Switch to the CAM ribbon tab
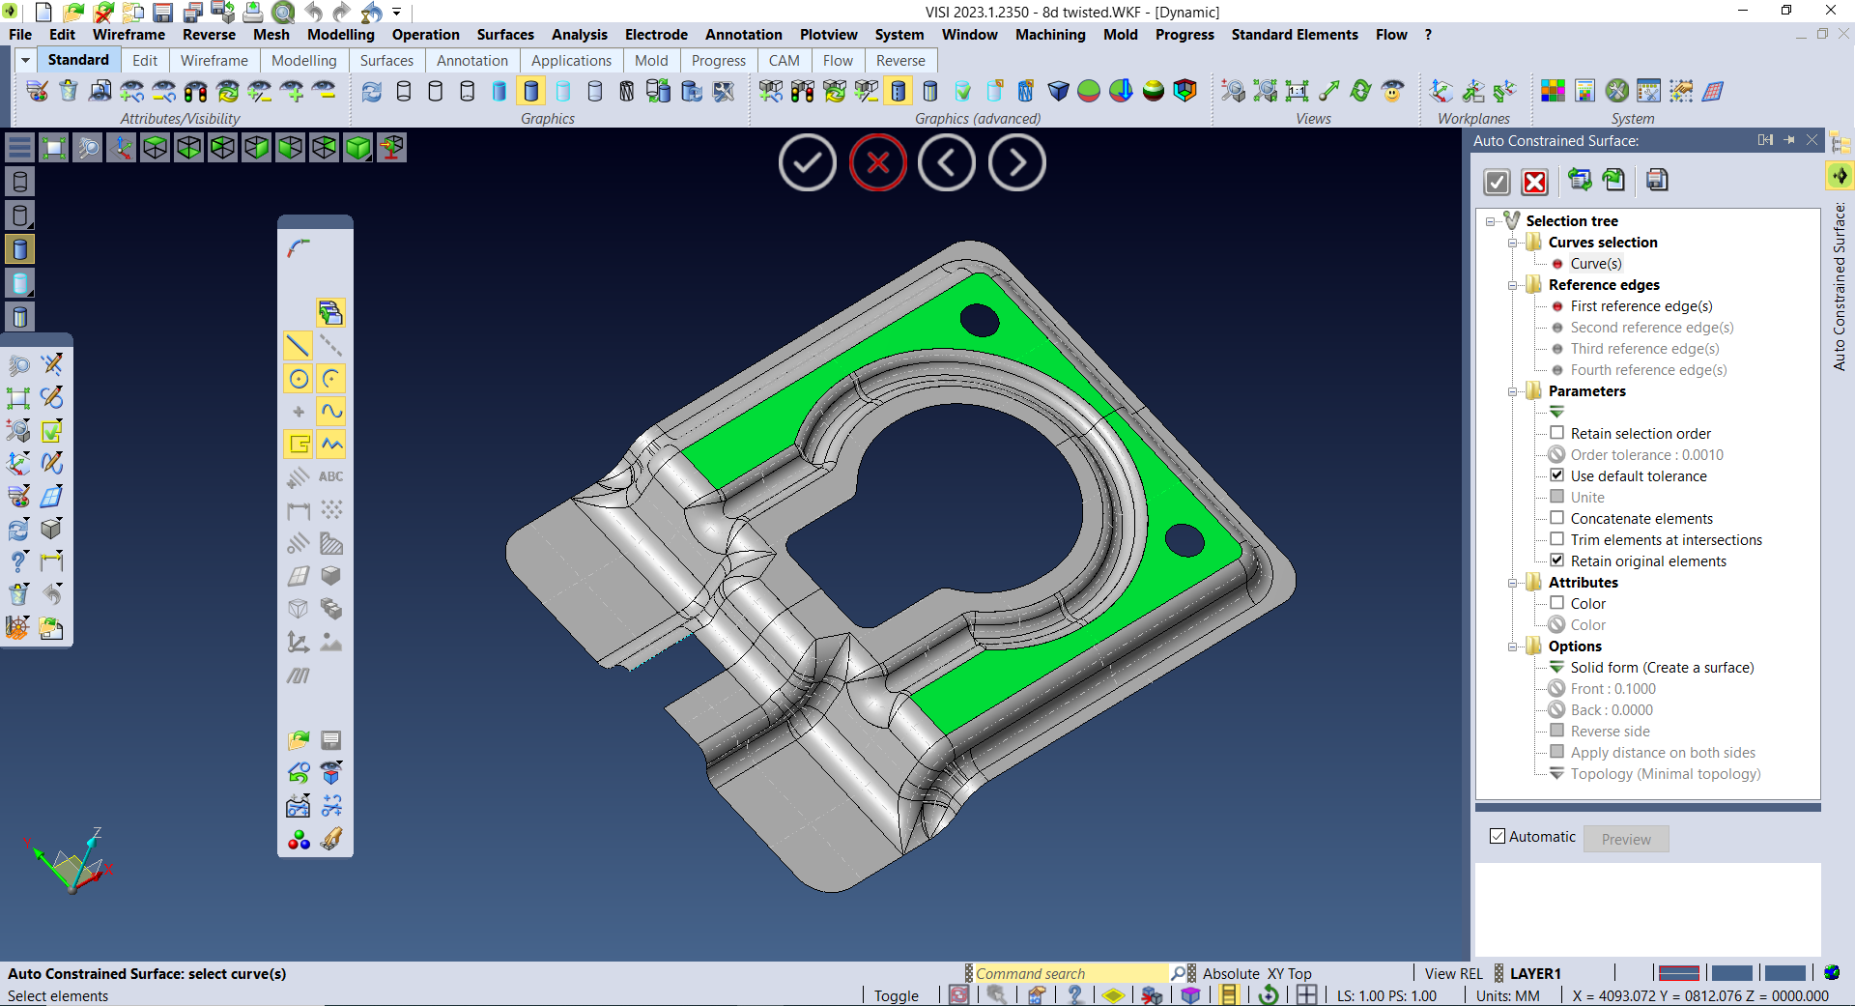The width and height of the screenshot is (1855, 1006). point(785,60)
